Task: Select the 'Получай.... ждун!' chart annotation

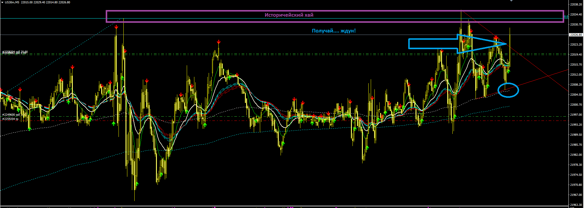Action: (334, 31)
